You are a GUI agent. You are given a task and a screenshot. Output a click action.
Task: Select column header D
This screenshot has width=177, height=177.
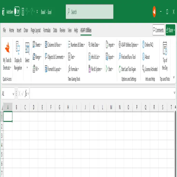[x=34, y=108]
